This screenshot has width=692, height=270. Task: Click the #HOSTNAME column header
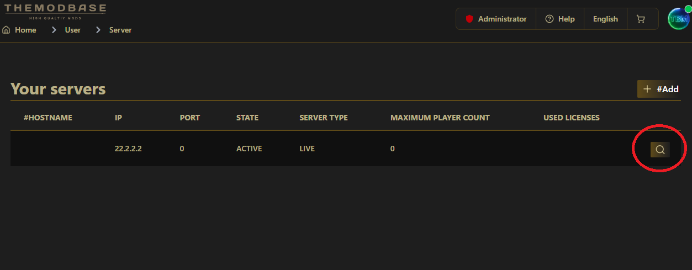coord(48,118)
